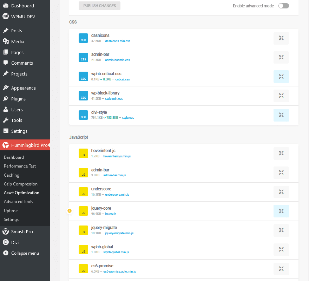The height and width of the screenshot is (281, 309).
Task: Click the warning indicator beside jquery-core
Action: [70, 211]
